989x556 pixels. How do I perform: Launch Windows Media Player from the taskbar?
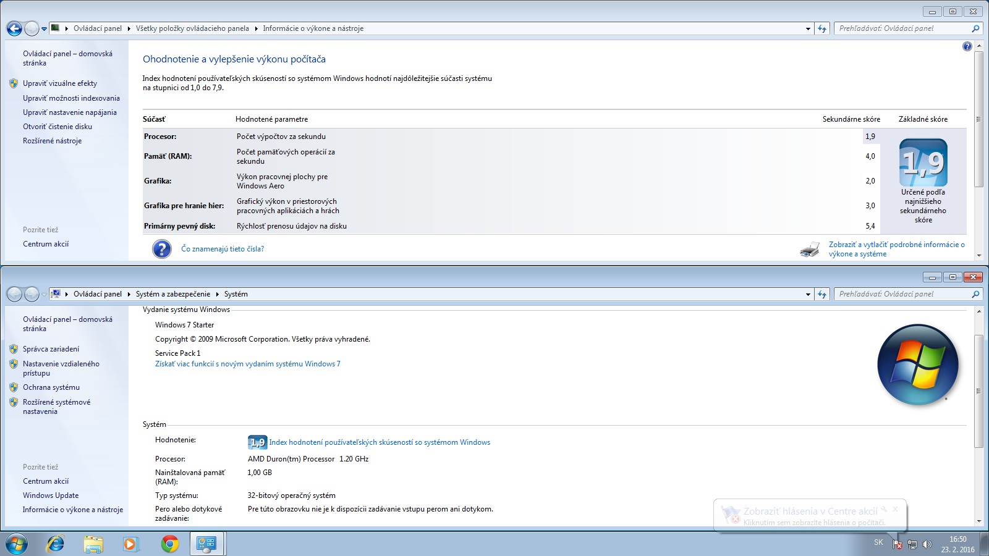[x=130, y=544]
